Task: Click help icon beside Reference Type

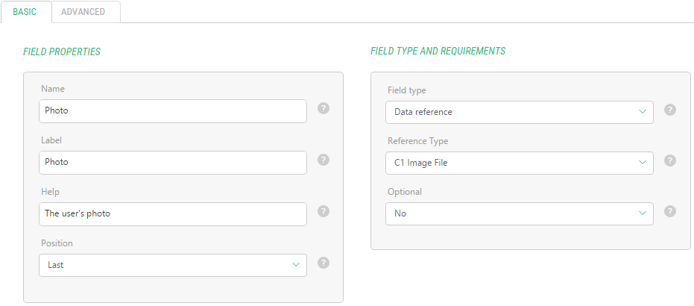Action: [x=670, y=160]
